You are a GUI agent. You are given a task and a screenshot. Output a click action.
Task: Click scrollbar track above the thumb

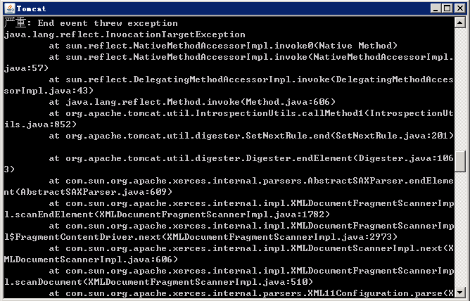click(459, 89)
